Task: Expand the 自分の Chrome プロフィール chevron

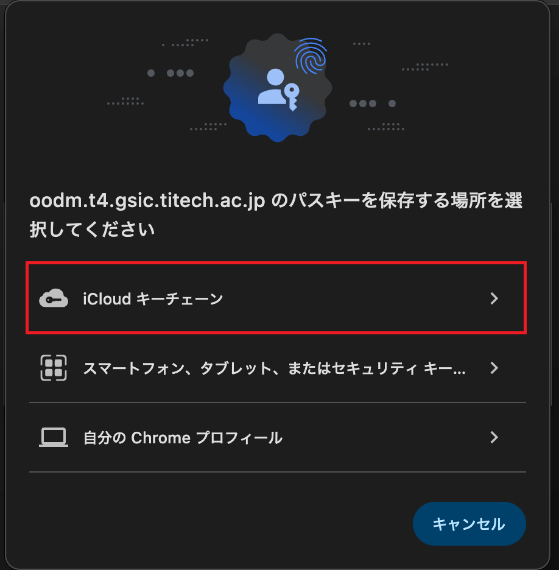Action: 494,437
